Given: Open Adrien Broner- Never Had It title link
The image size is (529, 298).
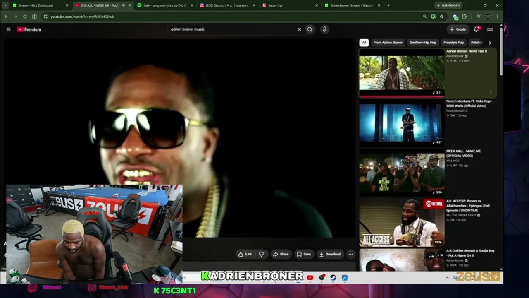Looking at the screenshot, I should click(x=467, y=51).
